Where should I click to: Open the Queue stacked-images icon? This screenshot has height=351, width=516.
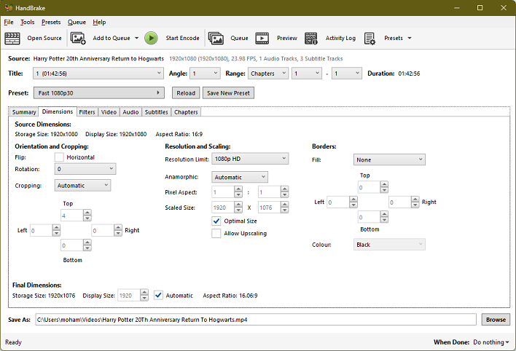(216, 39)
